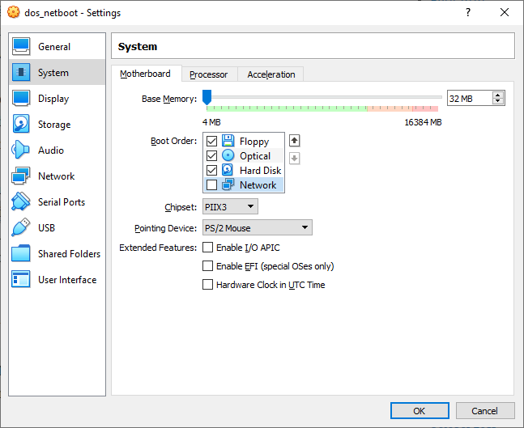This screenshot has height=428, width=524.
Task: Click the Base Memory slider handle
Action: click(207, 97)
